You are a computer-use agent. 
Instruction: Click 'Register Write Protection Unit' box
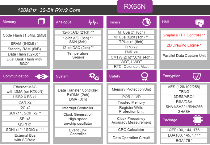[x=131, y=110]
